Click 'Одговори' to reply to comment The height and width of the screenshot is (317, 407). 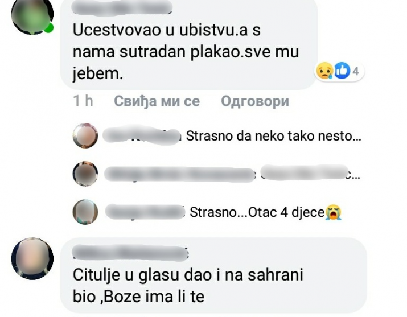(255, 101)
